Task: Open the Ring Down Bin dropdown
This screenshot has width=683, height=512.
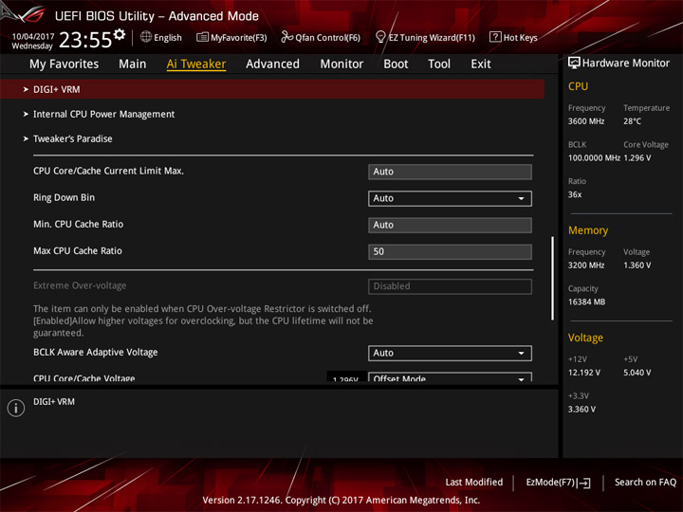Action: [450, 198]
